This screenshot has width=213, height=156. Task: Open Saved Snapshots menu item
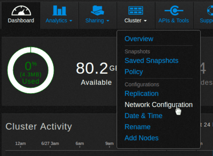point(151,61)
